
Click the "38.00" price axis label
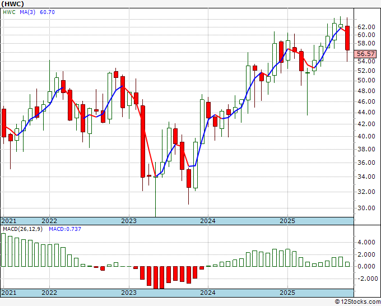coord(366,149)
